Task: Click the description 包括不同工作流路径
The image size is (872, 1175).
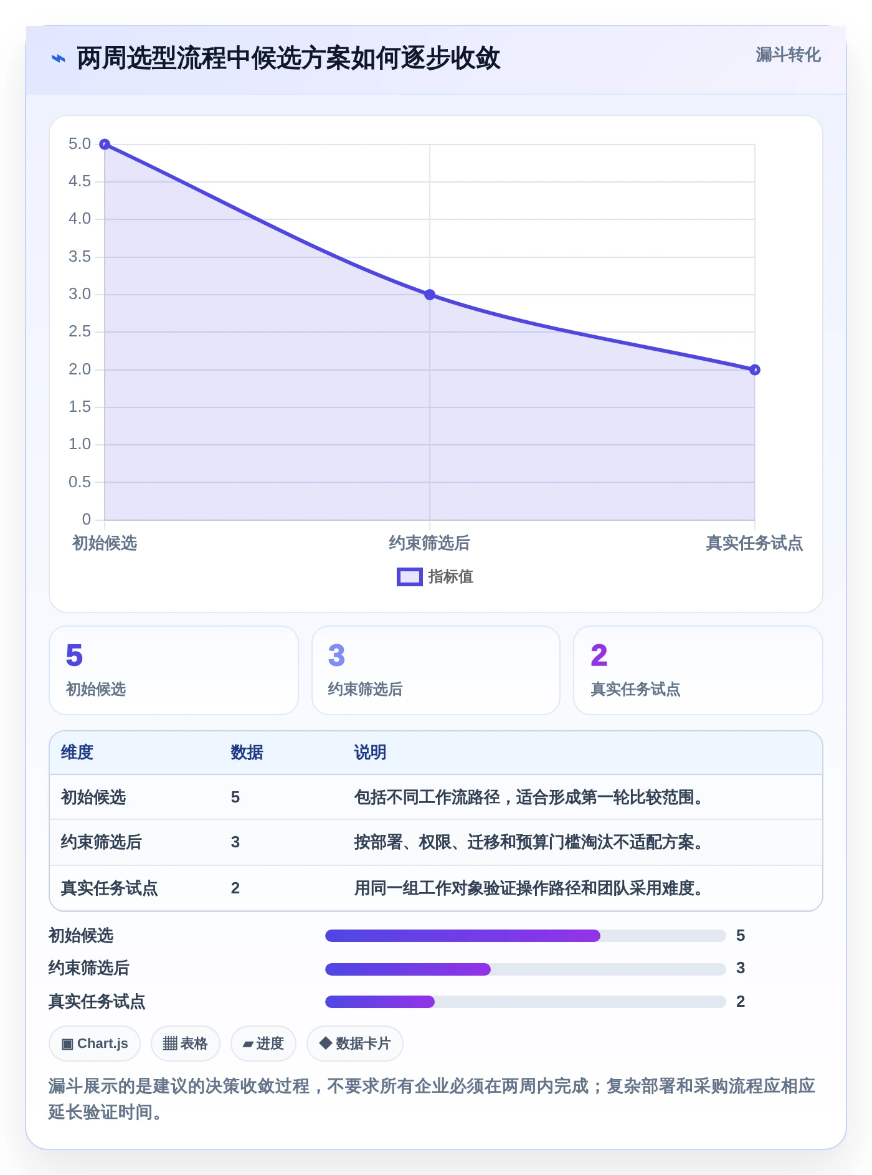Action: [530, 797]
